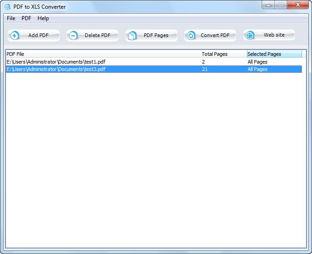Viewport: 312px width, 254px height.
Task: Click the Web site button label
Action: tap(274, 35)
